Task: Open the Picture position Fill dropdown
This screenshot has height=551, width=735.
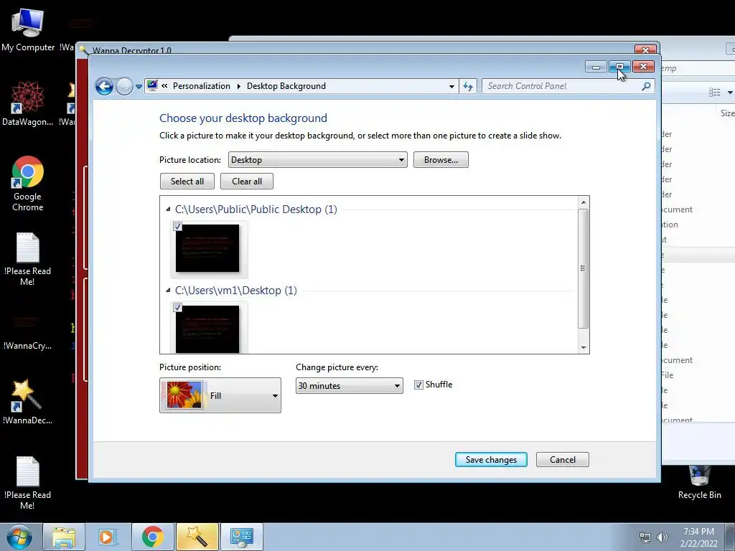Action: coord(220,395)
